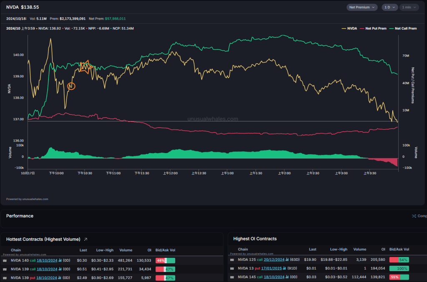Click the orange circle marker on the chart
Viewport: 427px width, 282px height.
pos(71,86)
